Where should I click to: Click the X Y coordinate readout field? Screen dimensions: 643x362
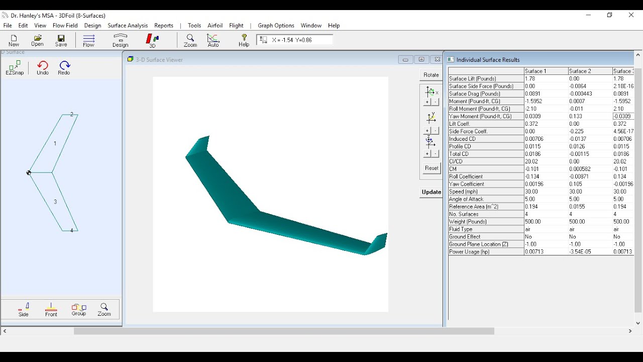[x=295, y=40]
